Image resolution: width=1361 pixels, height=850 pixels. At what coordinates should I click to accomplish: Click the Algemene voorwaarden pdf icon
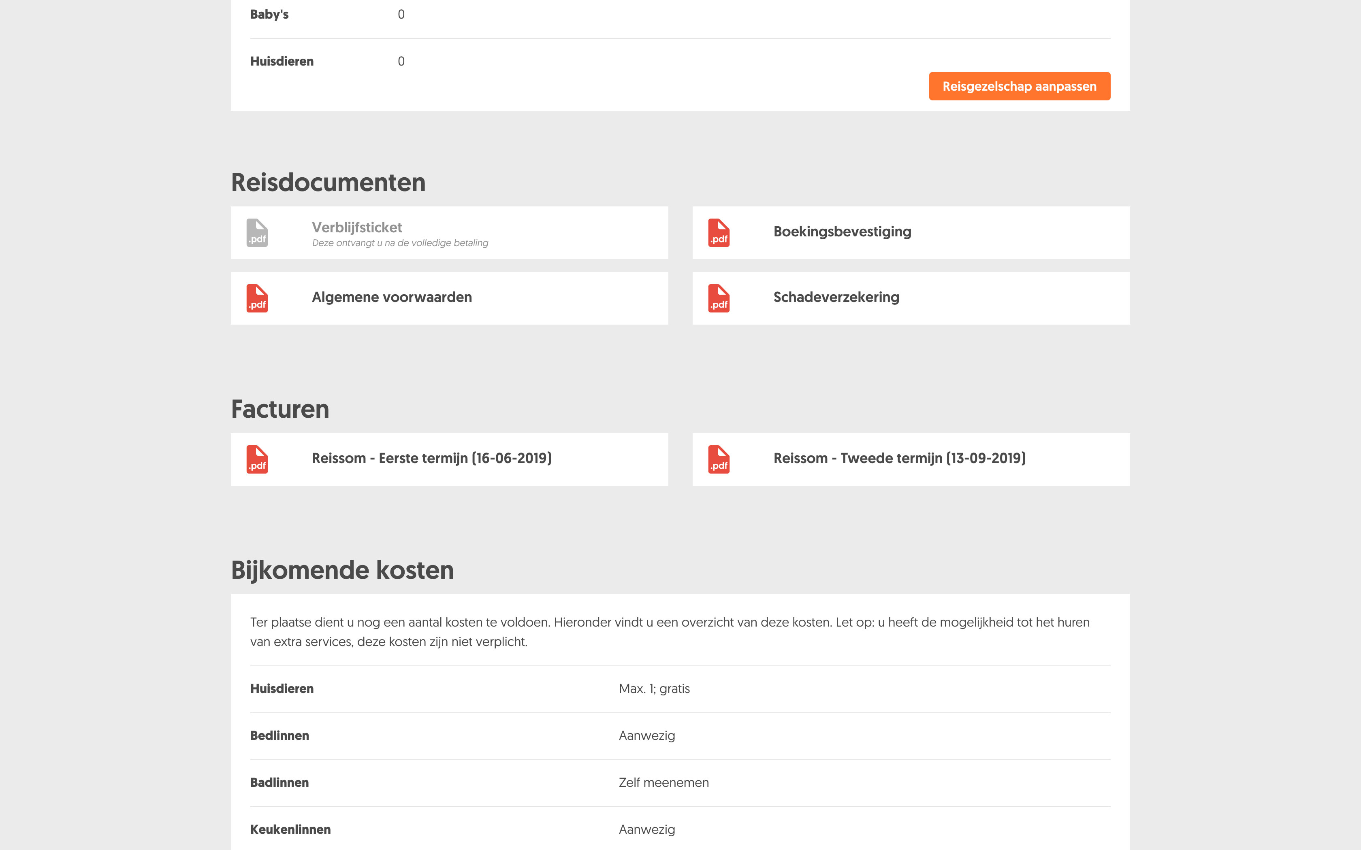click(257, 298)
